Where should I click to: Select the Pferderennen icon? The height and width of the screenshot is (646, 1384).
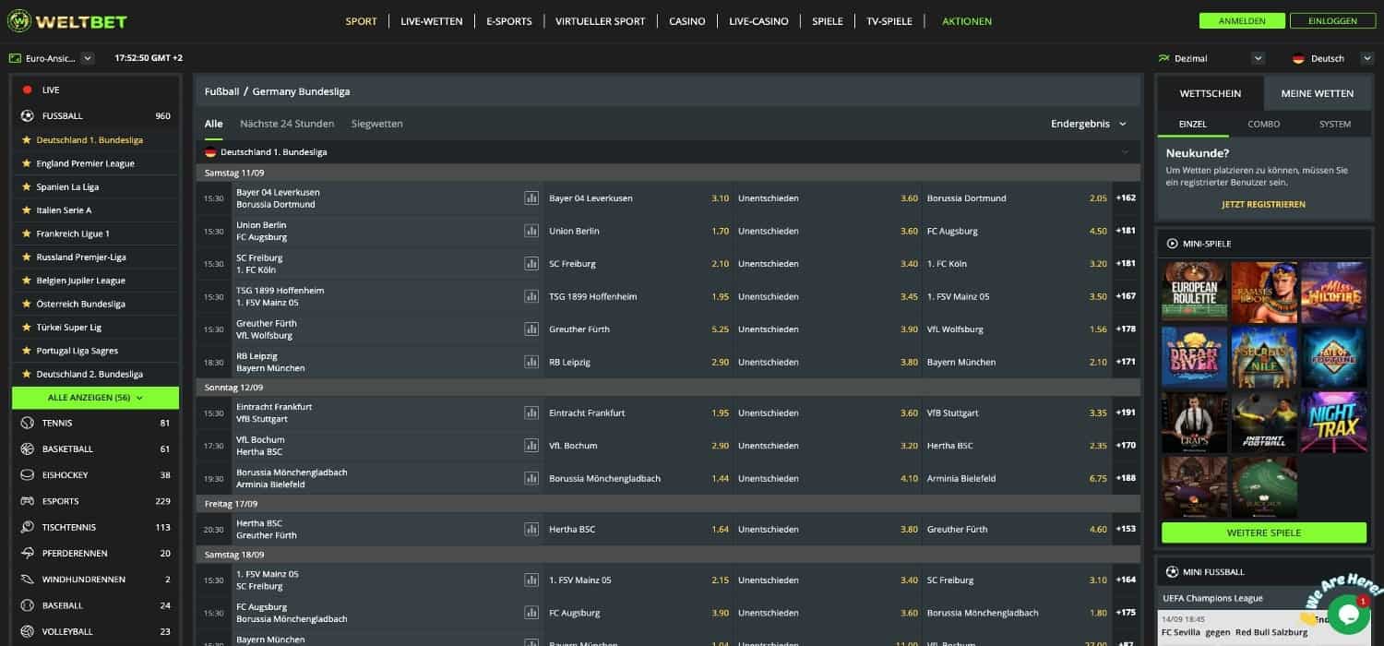pos(27,554)
